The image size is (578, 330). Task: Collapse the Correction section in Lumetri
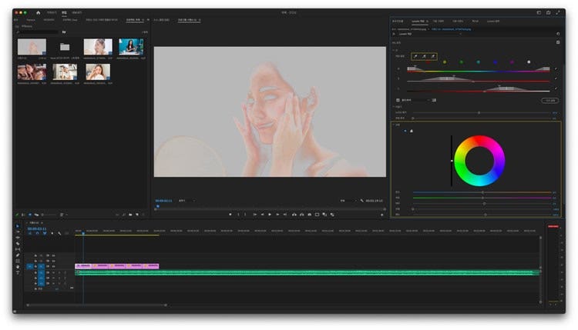(x=394, y=125)
